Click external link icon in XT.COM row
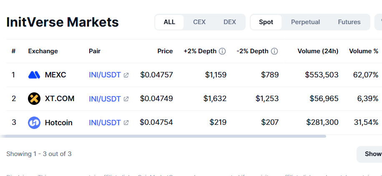 click(126, 99)
